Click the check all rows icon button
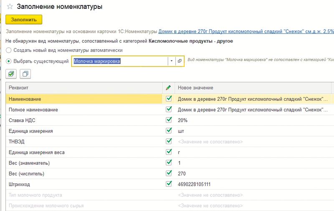Image resolution: width=334 pixels, height=211 pixels. [x=11, y=74]
